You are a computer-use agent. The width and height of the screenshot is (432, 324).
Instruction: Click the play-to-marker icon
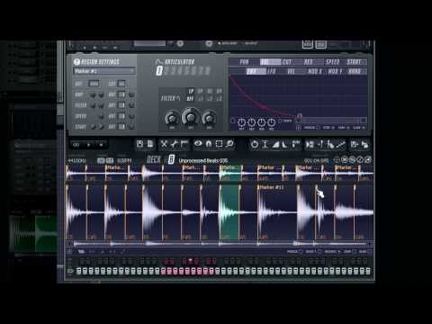[x=310, y=145]
